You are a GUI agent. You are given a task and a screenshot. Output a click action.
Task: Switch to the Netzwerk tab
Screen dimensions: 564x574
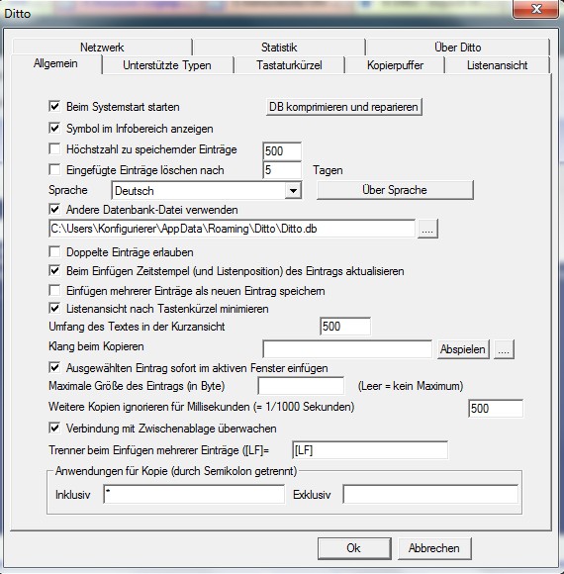coord(102,48)
